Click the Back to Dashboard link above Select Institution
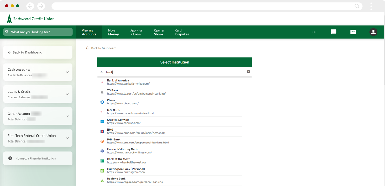The height and width of the screenshot is (186, 385). coord(101,48)
